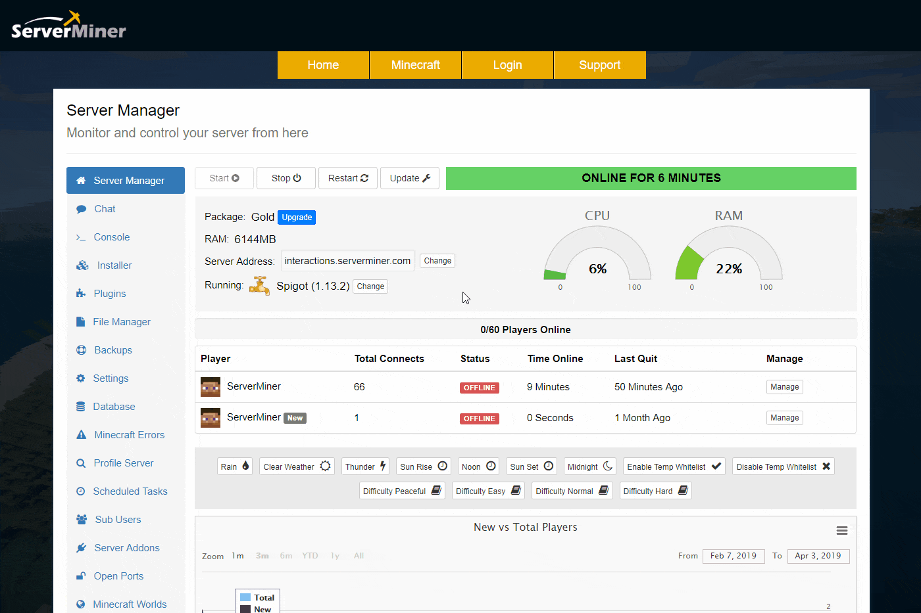This screenshot has width=921, height=613.
Task: Open the chart hamburger menu
Action: pos(841,530)
